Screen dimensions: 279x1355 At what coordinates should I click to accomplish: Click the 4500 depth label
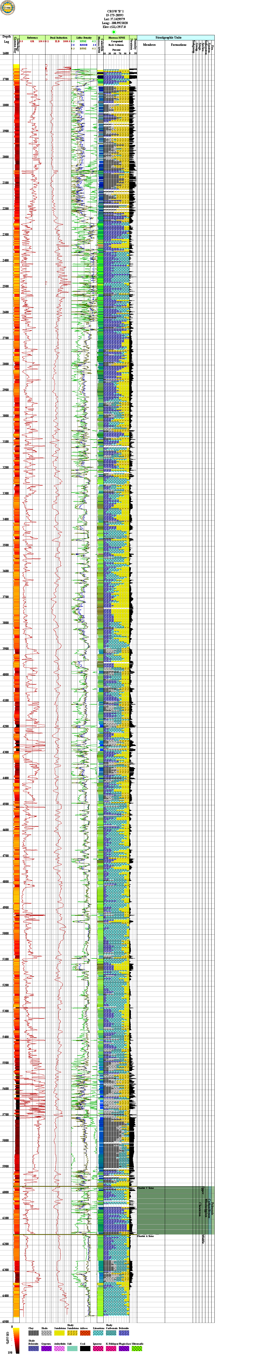click(x=5, y=804)
